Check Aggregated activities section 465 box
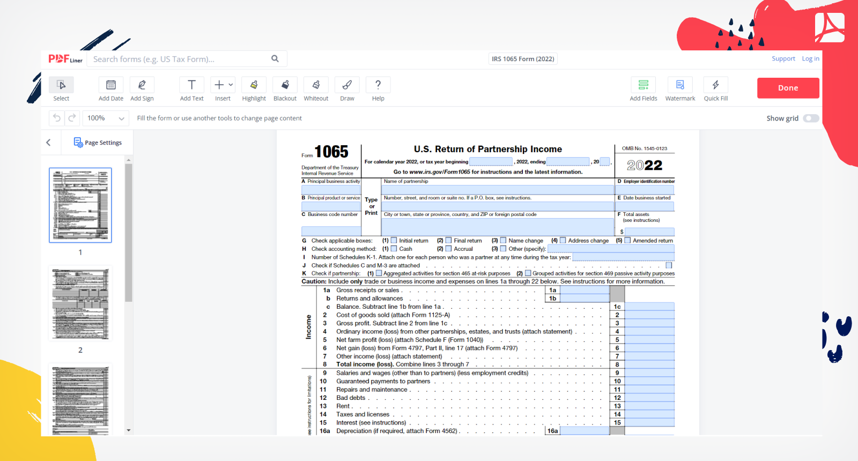The image size is (858, 461). [379, 273]
